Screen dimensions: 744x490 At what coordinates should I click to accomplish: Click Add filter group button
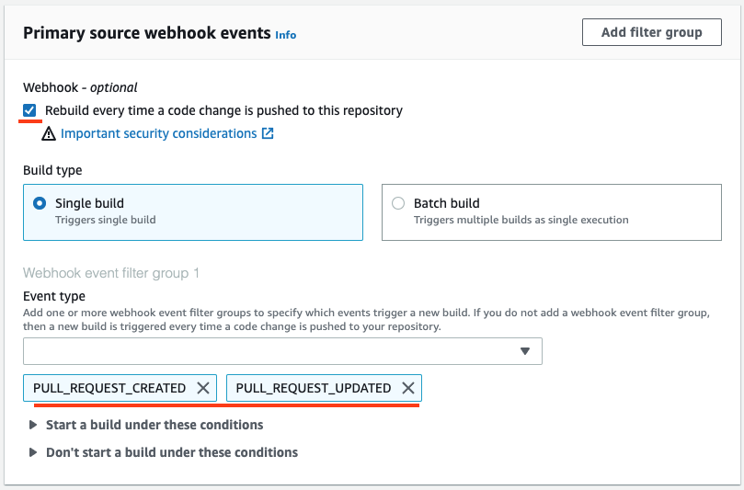click(652, 32)
